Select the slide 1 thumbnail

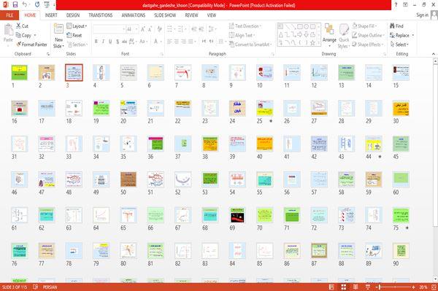[19, 72]
